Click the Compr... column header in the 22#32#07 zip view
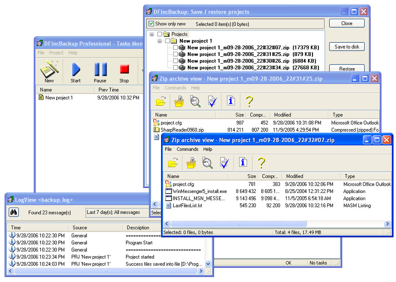This screenshot has height=282, width=396. 270,176
